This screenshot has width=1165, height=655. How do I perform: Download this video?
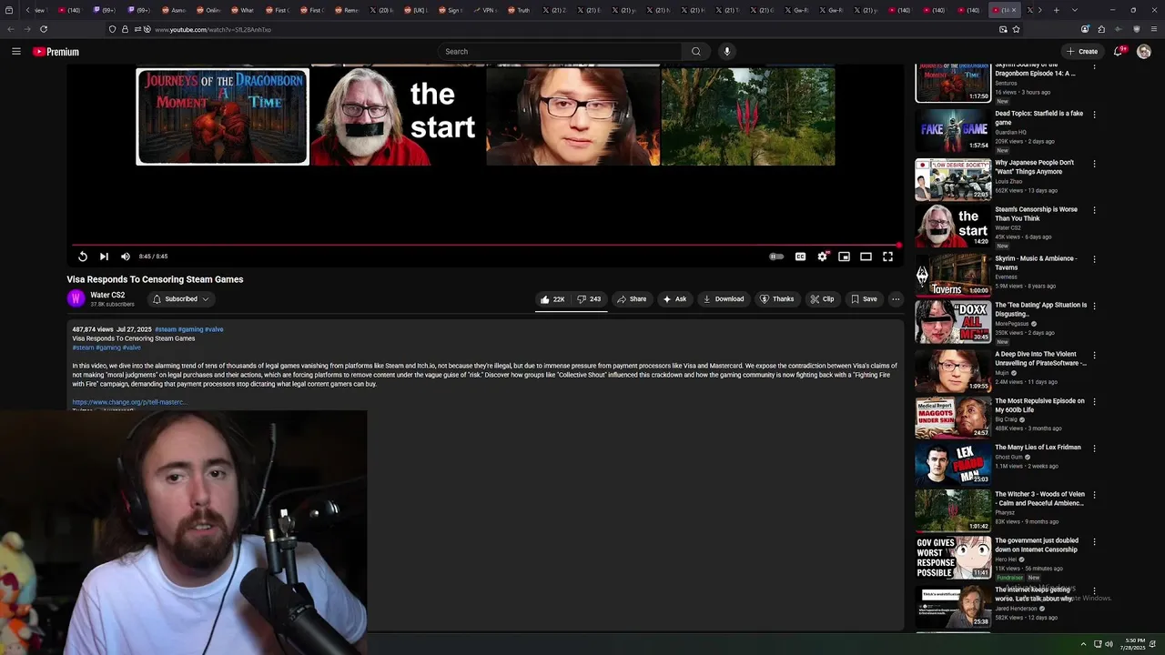[x=724, y=299]
